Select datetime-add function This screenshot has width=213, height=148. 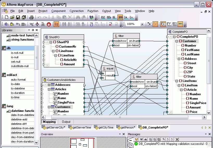click(x=19, y=119)
